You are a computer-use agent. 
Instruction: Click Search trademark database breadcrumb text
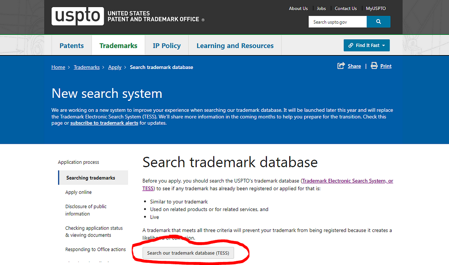click(162, 67)
